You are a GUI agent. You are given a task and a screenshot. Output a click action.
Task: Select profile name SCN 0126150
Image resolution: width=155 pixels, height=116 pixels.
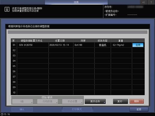pyautogui.click(x=26, y=45)
